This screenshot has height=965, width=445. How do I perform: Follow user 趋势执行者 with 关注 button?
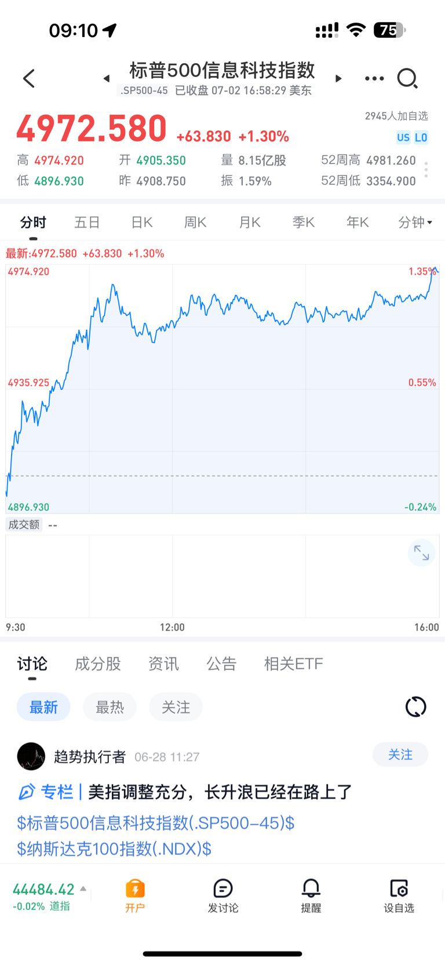pyautogui.click(x=400, y=755)
